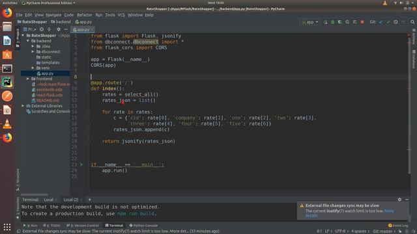Open Project panel settings gear
Image resolution: width=417 pixels, height=234 pixels.
(59, 29)
